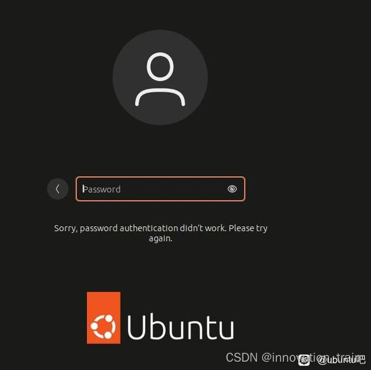371x370 pixels.
Task: Click the orange rectangle behind the Ubuntu logo
Action: point(104,318)
